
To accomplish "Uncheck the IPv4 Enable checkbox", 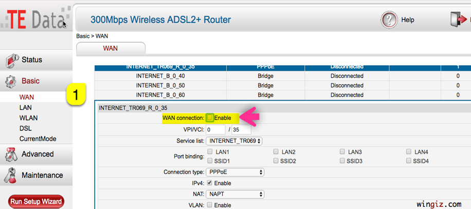I will tap(210, 183).
